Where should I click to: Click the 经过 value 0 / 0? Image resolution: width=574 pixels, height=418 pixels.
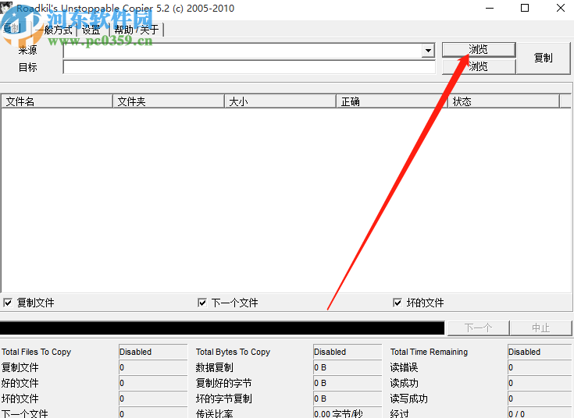(x=540, y=413)
